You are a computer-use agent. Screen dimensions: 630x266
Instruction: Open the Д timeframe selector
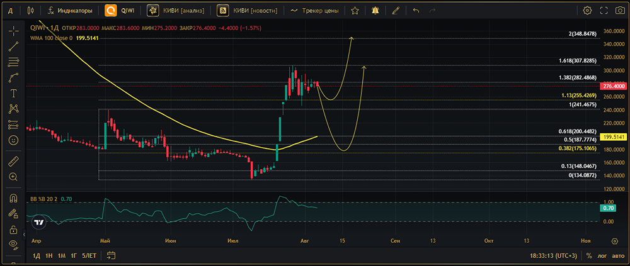click(x=11, y=11)
